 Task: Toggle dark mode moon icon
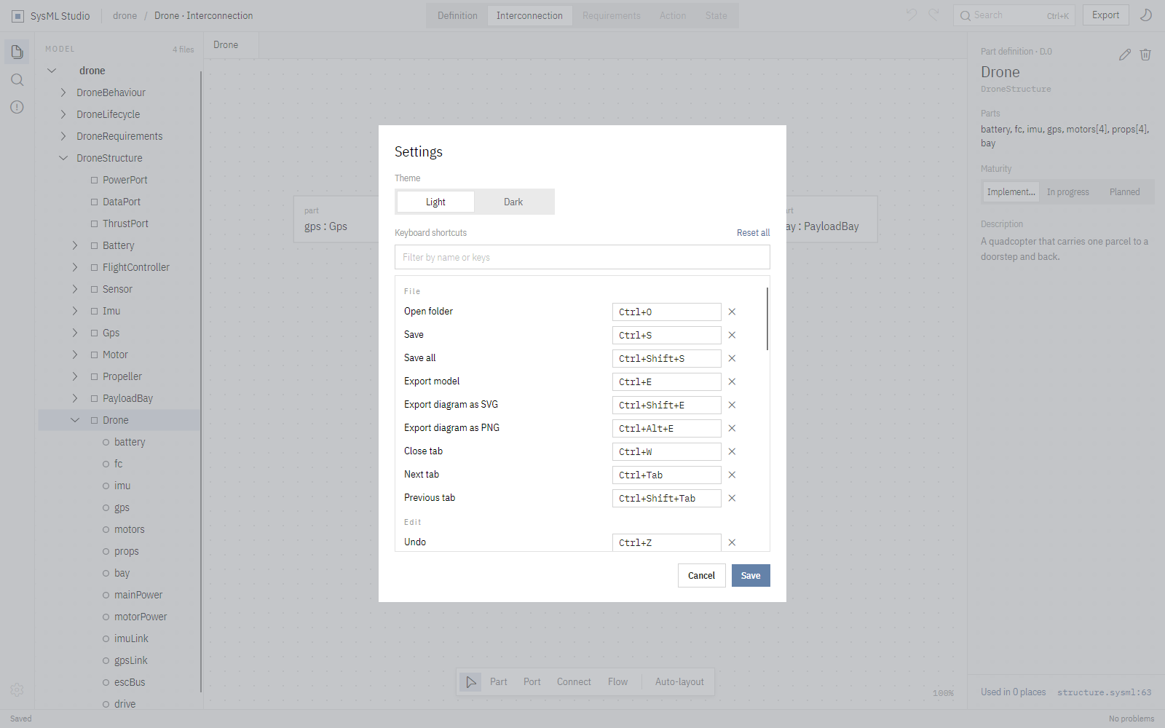pos(1146,15)
